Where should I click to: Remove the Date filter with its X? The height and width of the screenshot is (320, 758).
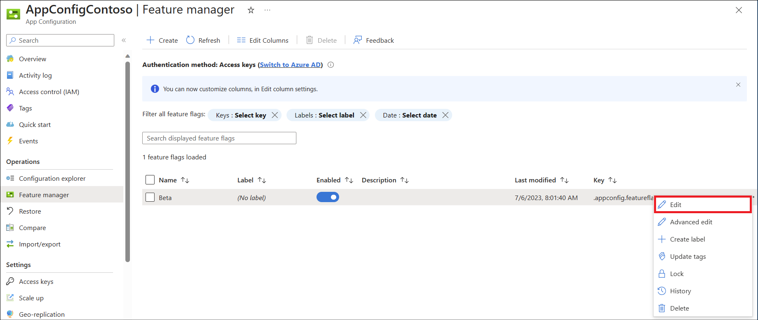(x=445, y=115)
